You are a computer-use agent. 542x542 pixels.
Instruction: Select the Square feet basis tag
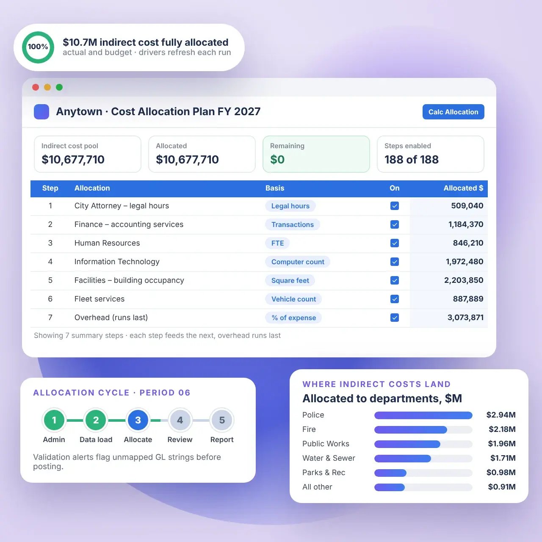coord(290,280)
